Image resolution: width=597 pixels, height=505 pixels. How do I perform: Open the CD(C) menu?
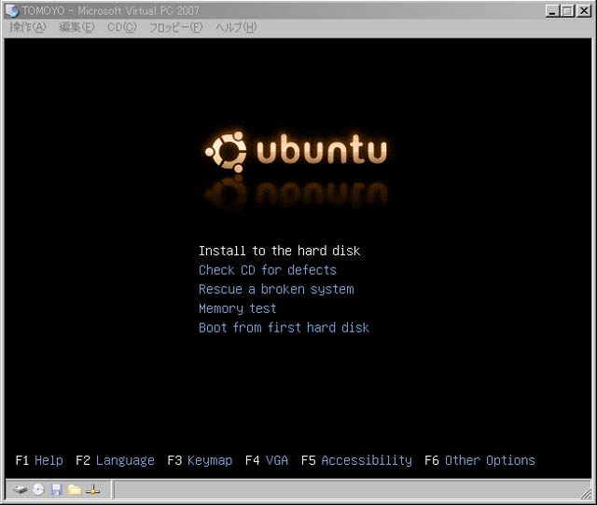pyautogui.click(x=122, y=27)
